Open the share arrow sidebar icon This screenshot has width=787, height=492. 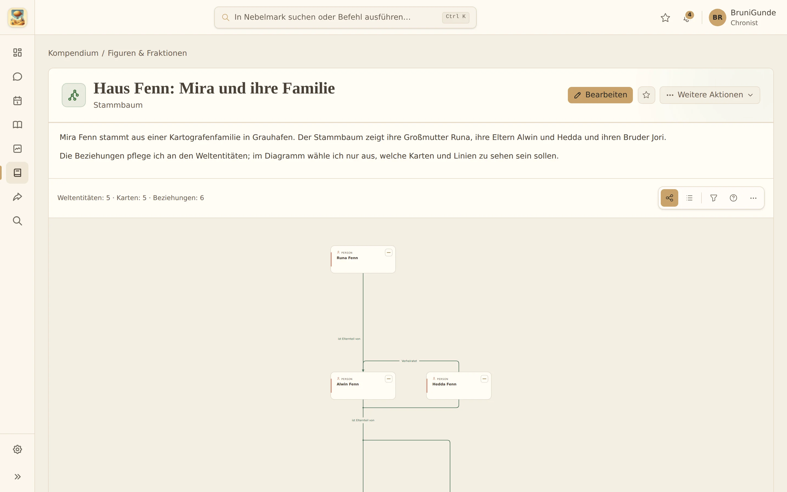click(17, 197)
